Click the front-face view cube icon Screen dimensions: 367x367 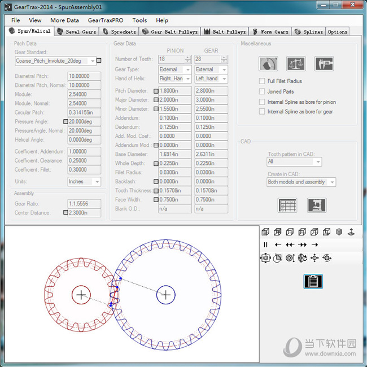click(x=265, y=232)
